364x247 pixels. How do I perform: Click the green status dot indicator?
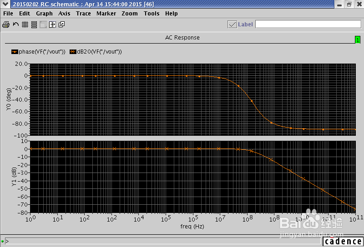(x=2, y=241)
